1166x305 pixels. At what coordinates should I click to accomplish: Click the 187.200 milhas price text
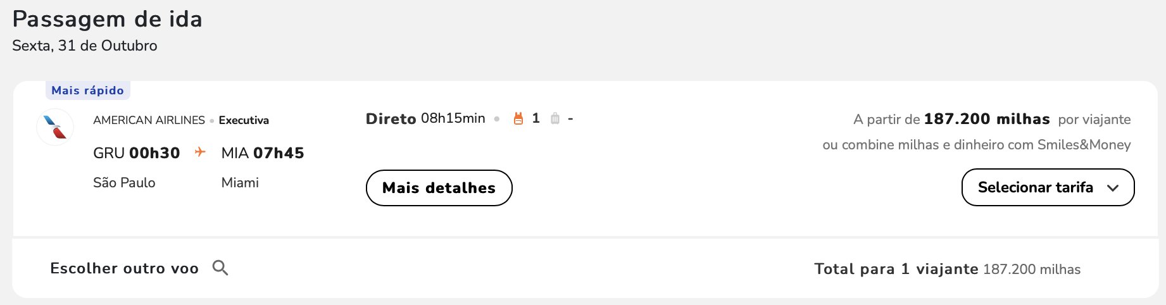click(987, 119)
